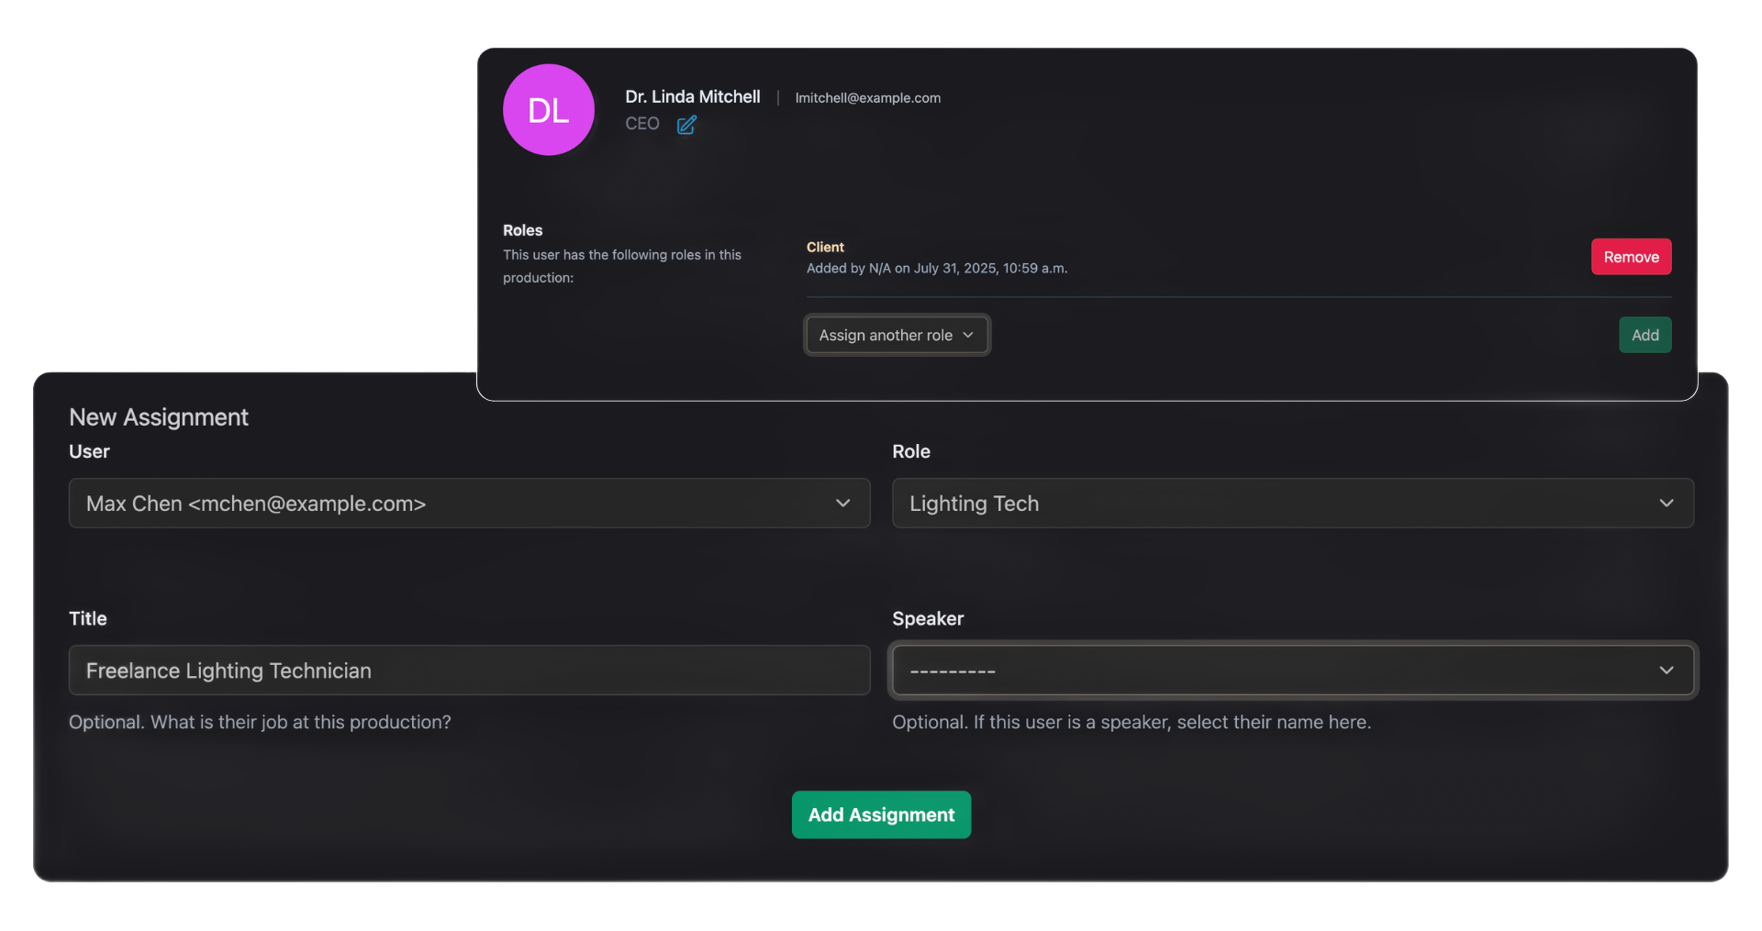This screenshot has width=1762, height=931.
Task: Click 'Optional. What is their job' help text
Action: (260, 722)
